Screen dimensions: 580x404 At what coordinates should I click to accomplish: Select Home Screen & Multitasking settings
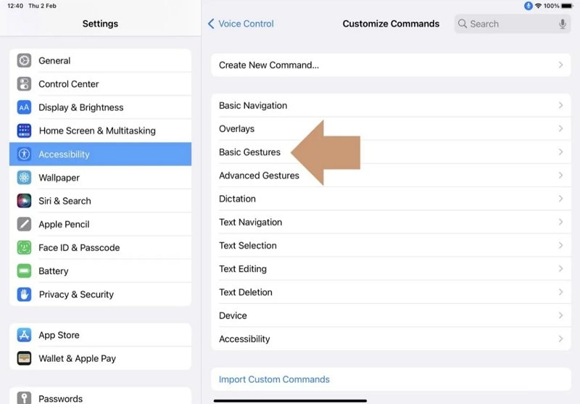97,131
